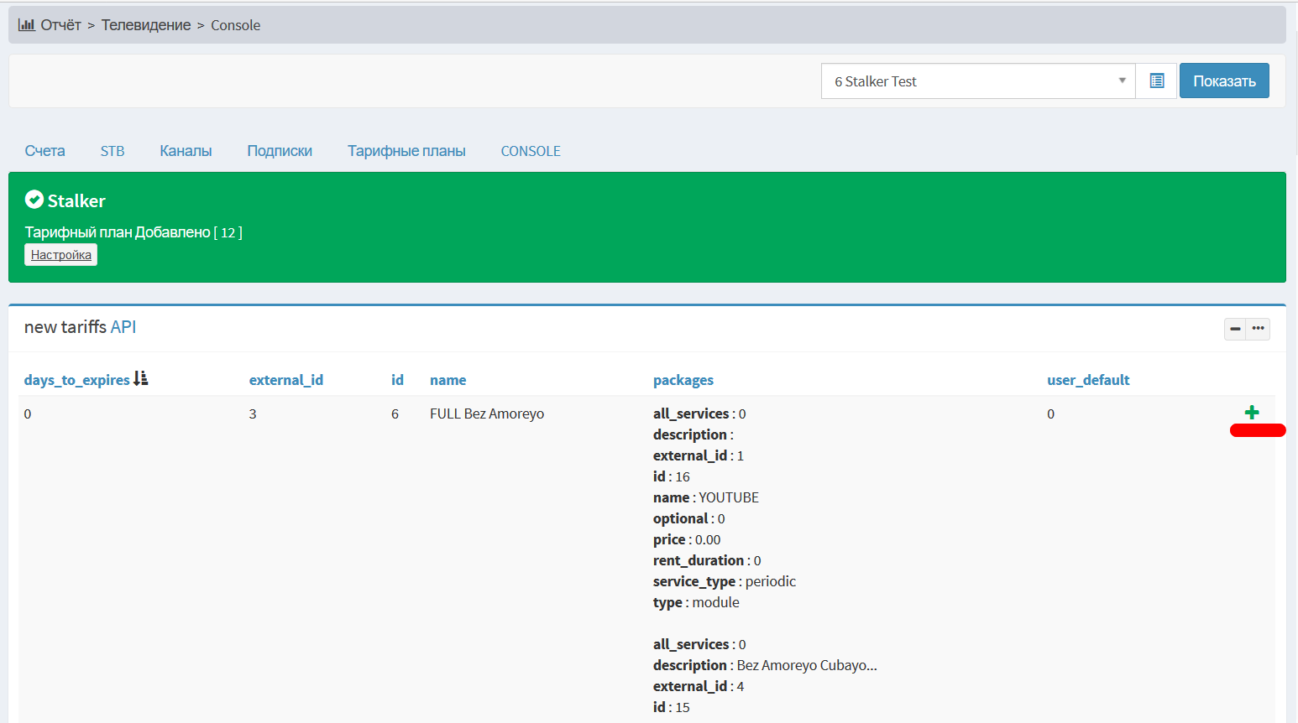Open the Тарифные планы tab
This screenshot has height=723, width=1298.
coord(406,151)
